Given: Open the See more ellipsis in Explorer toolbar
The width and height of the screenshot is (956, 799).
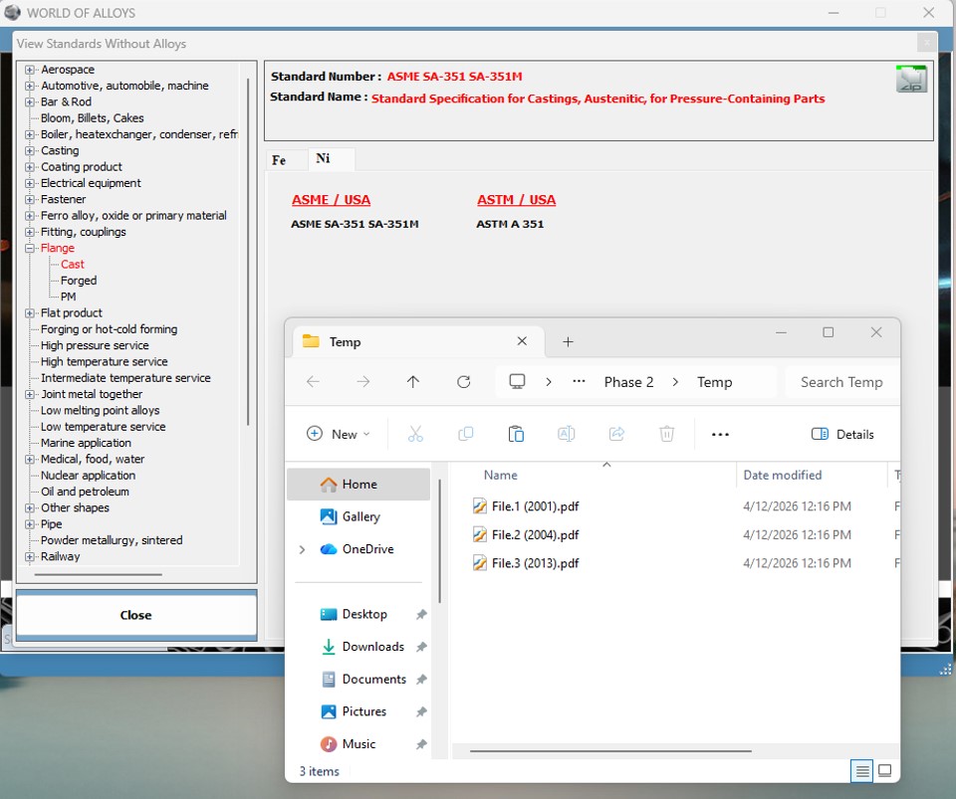Looking at the screenshot, I should click(x=720, y=434).
